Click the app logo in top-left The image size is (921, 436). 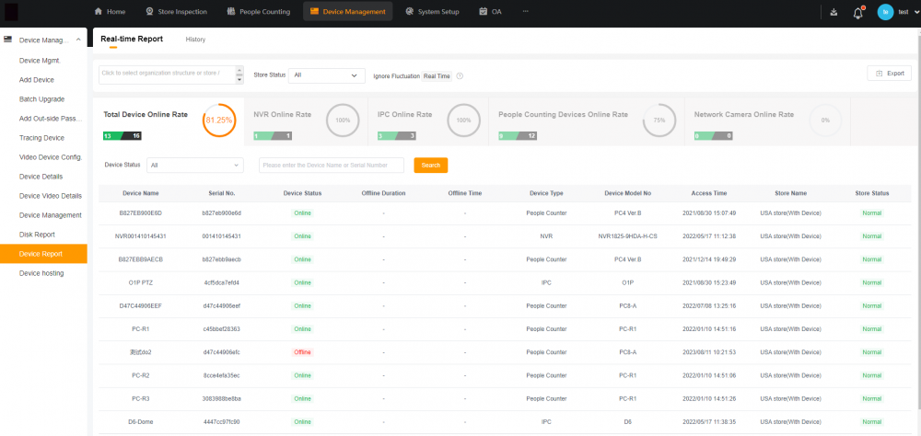click(x=11, y=12)
